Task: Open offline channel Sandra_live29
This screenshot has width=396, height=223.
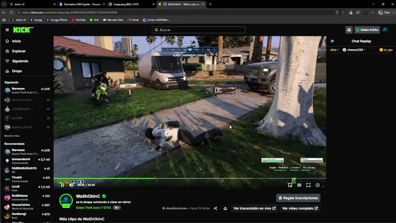Action: 27,127
